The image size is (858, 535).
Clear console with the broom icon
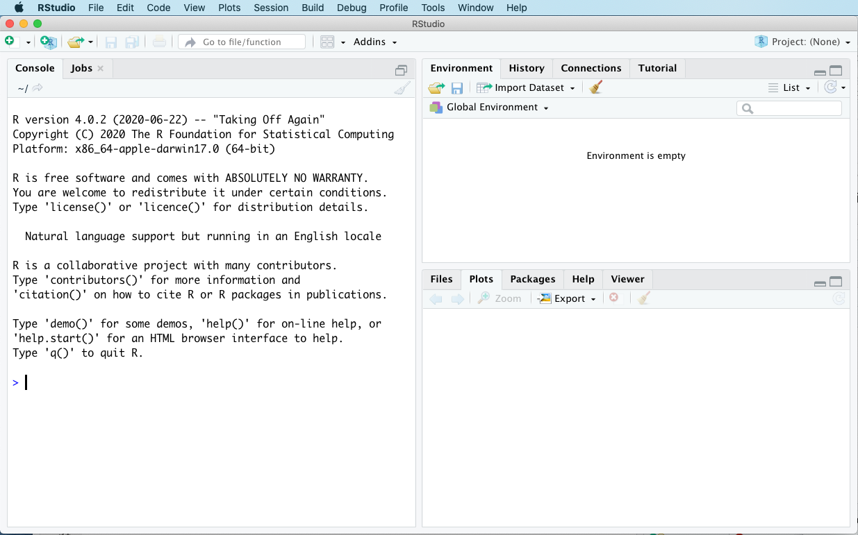[402, 88]
